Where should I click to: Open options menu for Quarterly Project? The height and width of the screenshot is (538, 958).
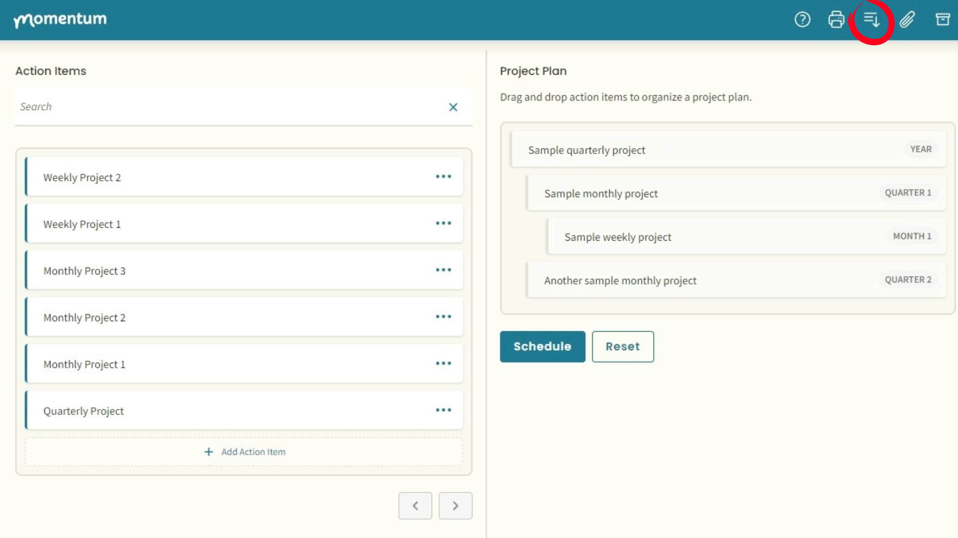click(443, 410)
